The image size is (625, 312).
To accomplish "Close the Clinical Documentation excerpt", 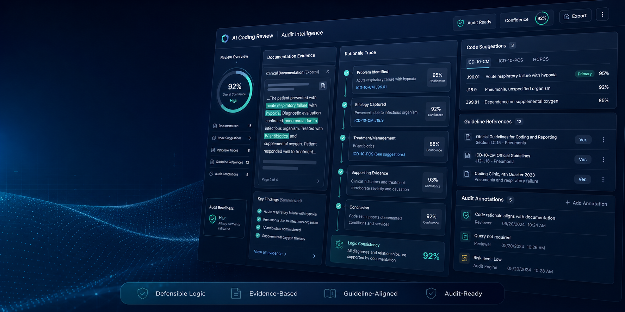I will (328, 71).
